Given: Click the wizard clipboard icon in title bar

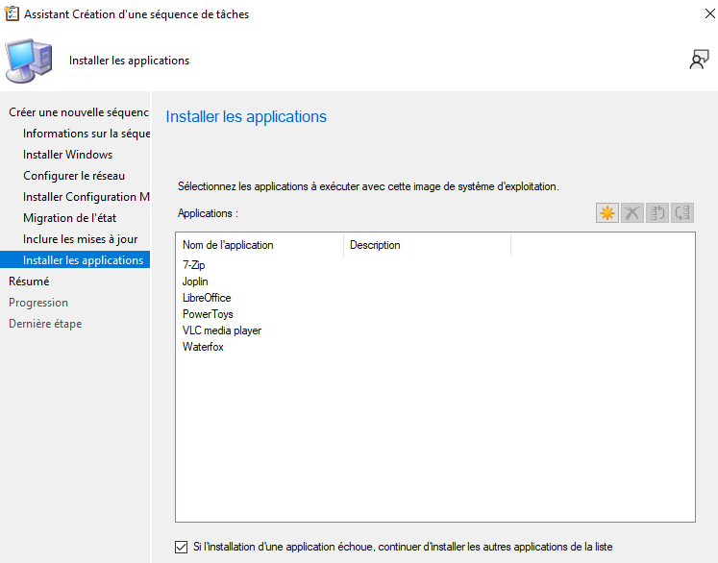Looking at the screenshot, I should coord(12,14).
